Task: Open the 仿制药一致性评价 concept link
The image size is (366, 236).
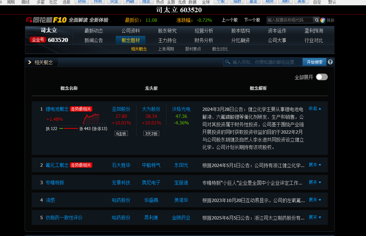Action: [64, 218]
